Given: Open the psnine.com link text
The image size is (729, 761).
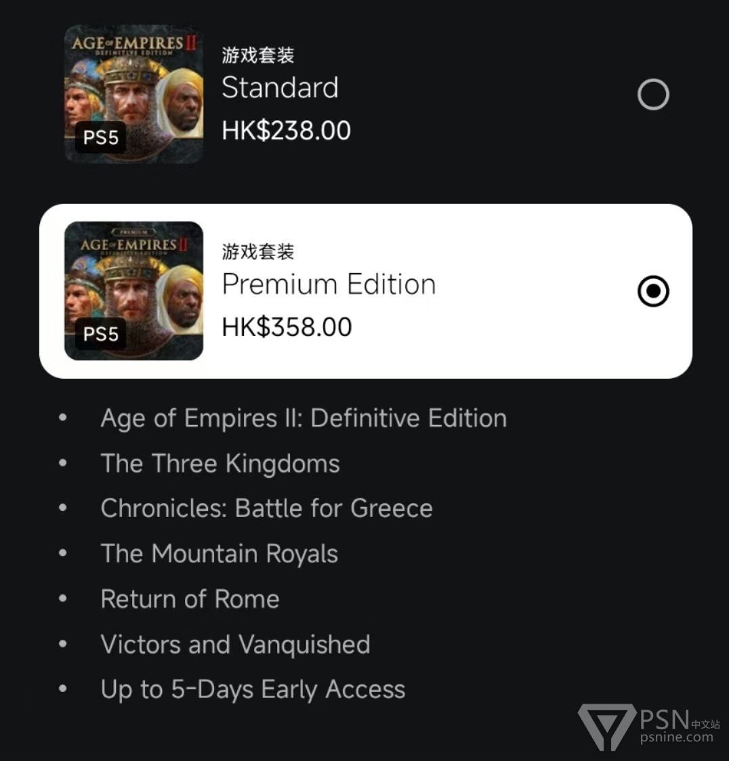Looking at the screenshot, I should (x=677, y=738).
